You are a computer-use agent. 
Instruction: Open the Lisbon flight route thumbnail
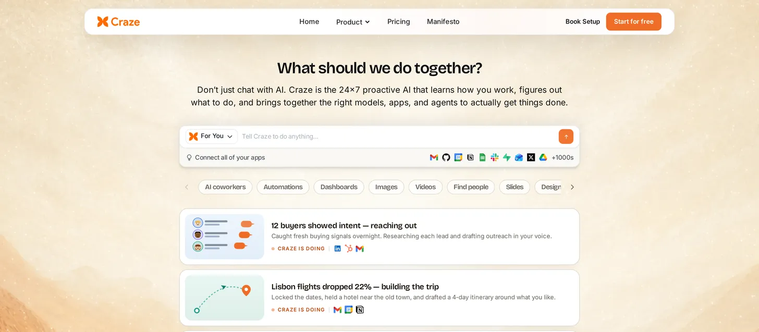pos(225,298)
